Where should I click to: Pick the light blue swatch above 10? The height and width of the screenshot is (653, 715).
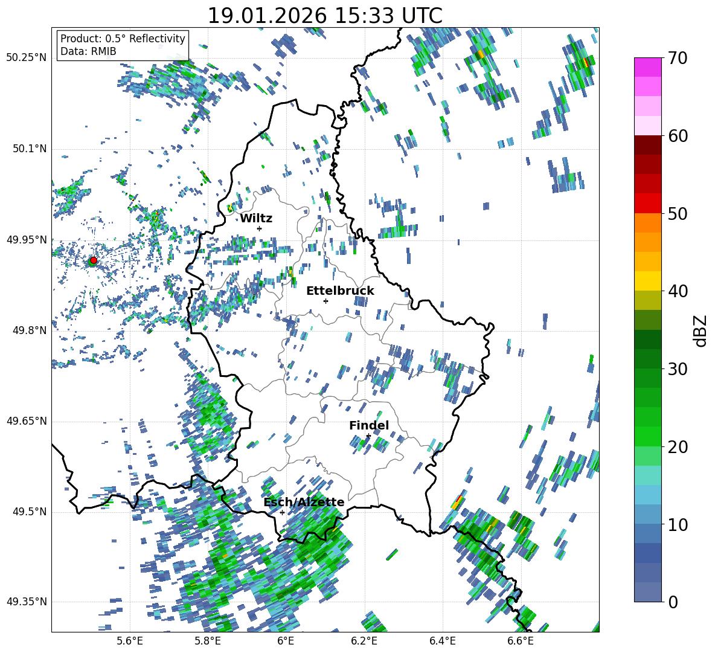click(647, 514)
